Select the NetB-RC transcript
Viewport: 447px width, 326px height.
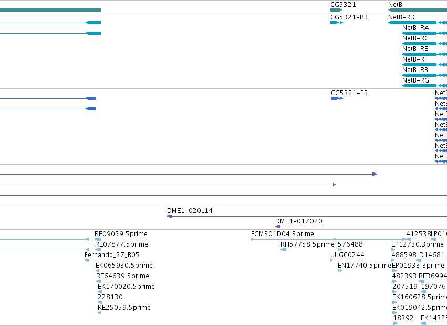(x=415, y=38)
